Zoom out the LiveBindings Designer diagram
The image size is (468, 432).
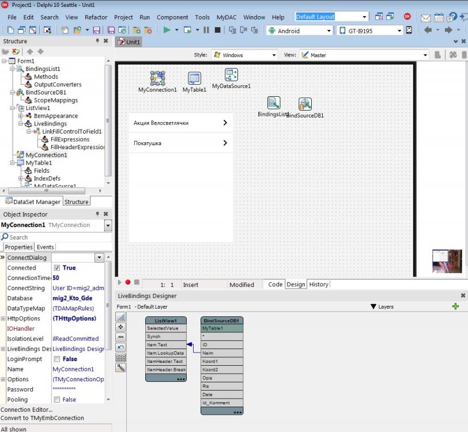(120, 337)
